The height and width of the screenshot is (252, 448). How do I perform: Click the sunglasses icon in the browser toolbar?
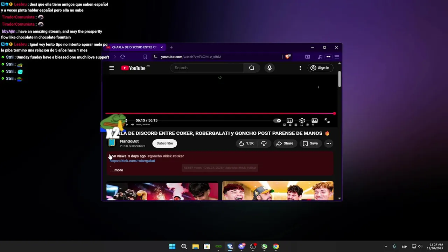coord(328,57)
